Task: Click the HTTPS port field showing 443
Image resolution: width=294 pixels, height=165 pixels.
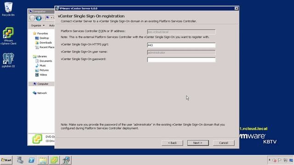Action: click(x=181, y=45)
